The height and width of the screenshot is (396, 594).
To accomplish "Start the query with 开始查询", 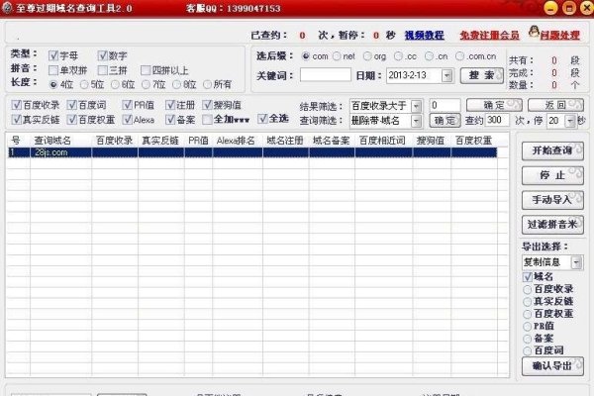I will tap(552, 150).
